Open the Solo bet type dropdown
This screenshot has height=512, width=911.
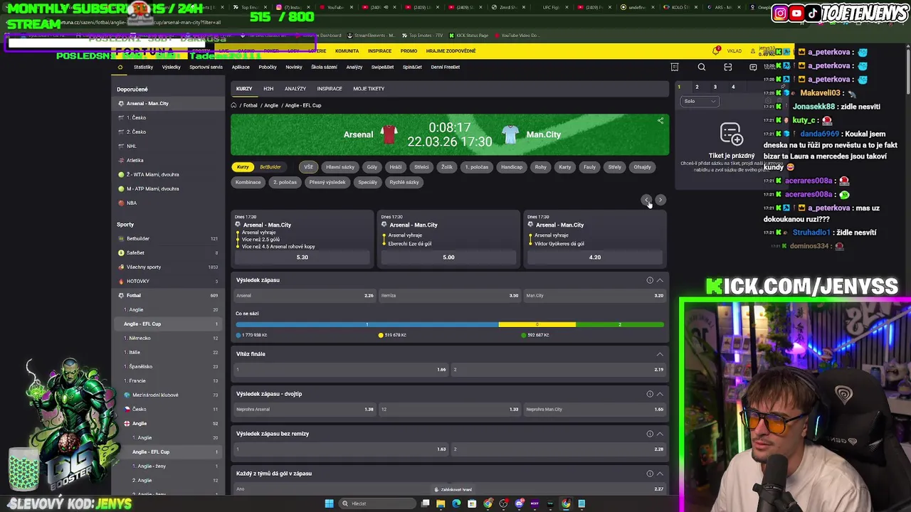(700, 101)
